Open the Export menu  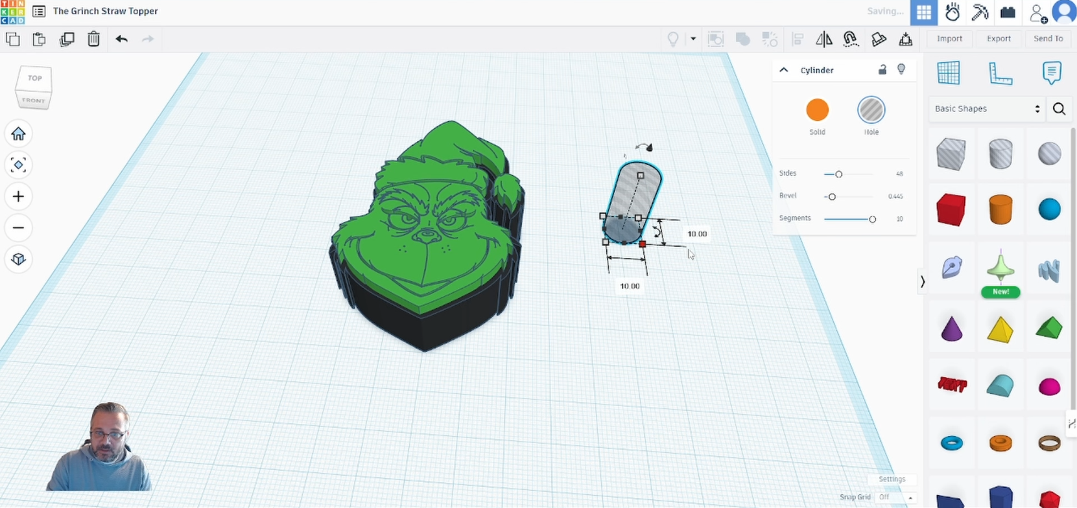(x=999, y=39)
